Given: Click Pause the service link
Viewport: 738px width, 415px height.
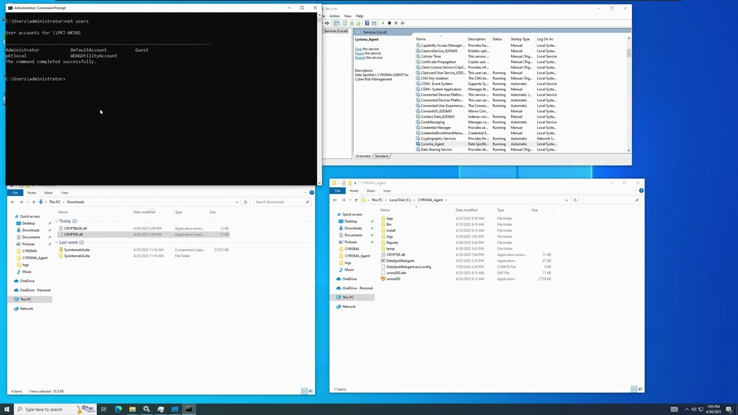Looking at the screenshot, I should pyautogui.click(x=359, y=53).
